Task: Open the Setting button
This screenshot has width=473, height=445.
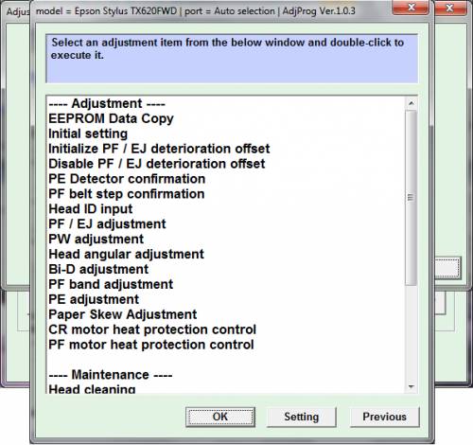Action: (x=302, y=417)
